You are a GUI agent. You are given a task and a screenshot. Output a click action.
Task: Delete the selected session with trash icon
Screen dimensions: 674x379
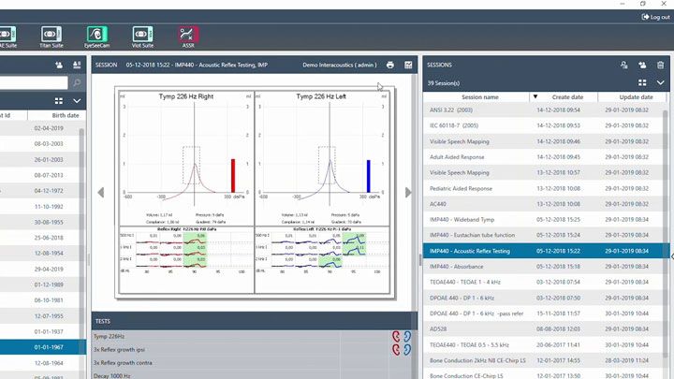661,66
